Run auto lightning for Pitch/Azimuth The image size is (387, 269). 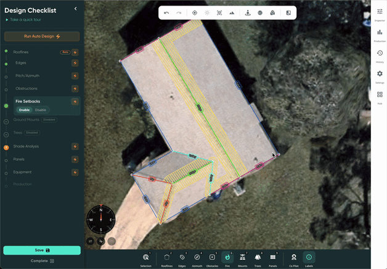tap(75, 76)
